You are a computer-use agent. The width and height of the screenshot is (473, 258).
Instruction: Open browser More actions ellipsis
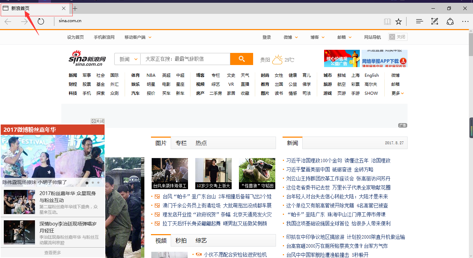[x=465, y=21]
